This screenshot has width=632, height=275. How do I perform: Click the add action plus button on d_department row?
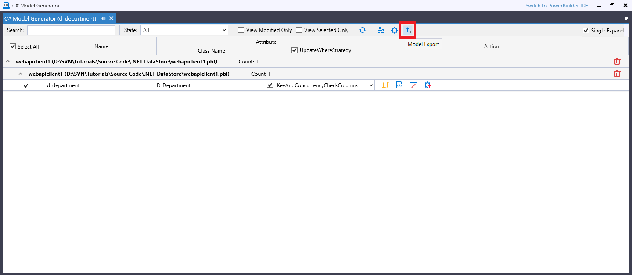coord(618,85)
